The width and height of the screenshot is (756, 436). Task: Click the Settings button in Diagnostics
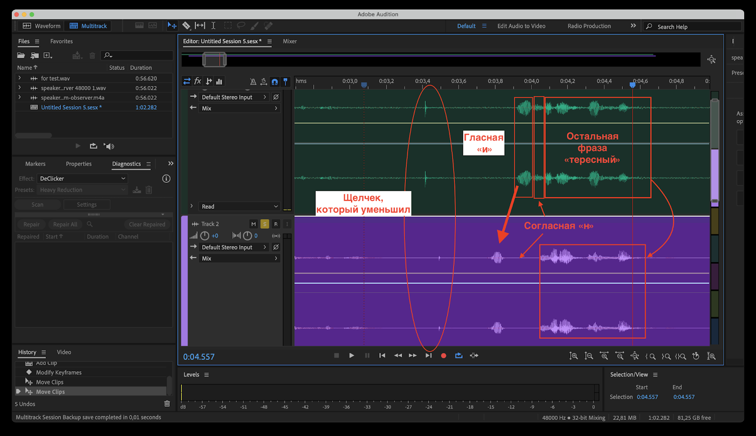[x=86, y=205]
